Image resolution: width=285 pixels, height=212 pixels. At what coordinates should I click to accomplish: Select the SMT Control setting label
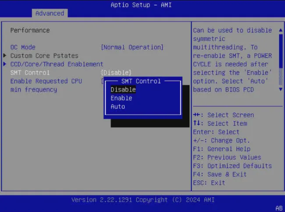pos(30,73)
